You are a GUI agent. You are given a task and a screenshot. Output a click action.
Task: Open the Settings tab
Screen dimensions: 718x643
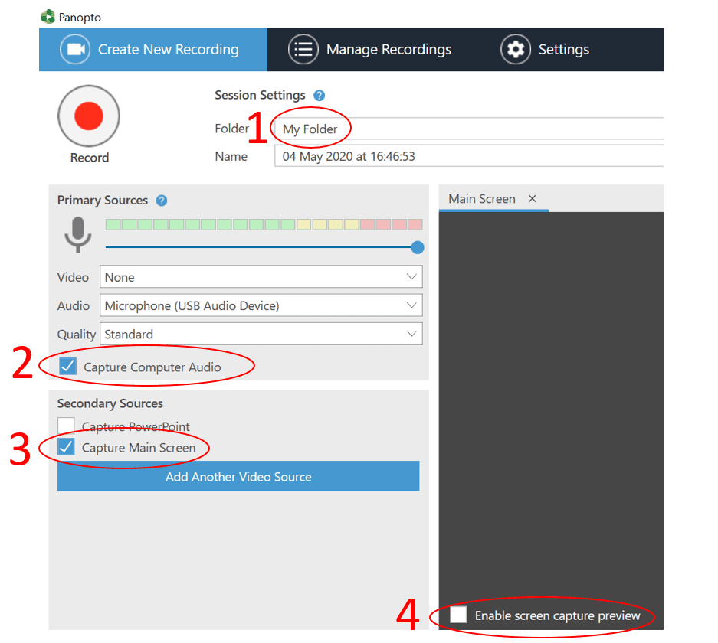tap(546, 49)
